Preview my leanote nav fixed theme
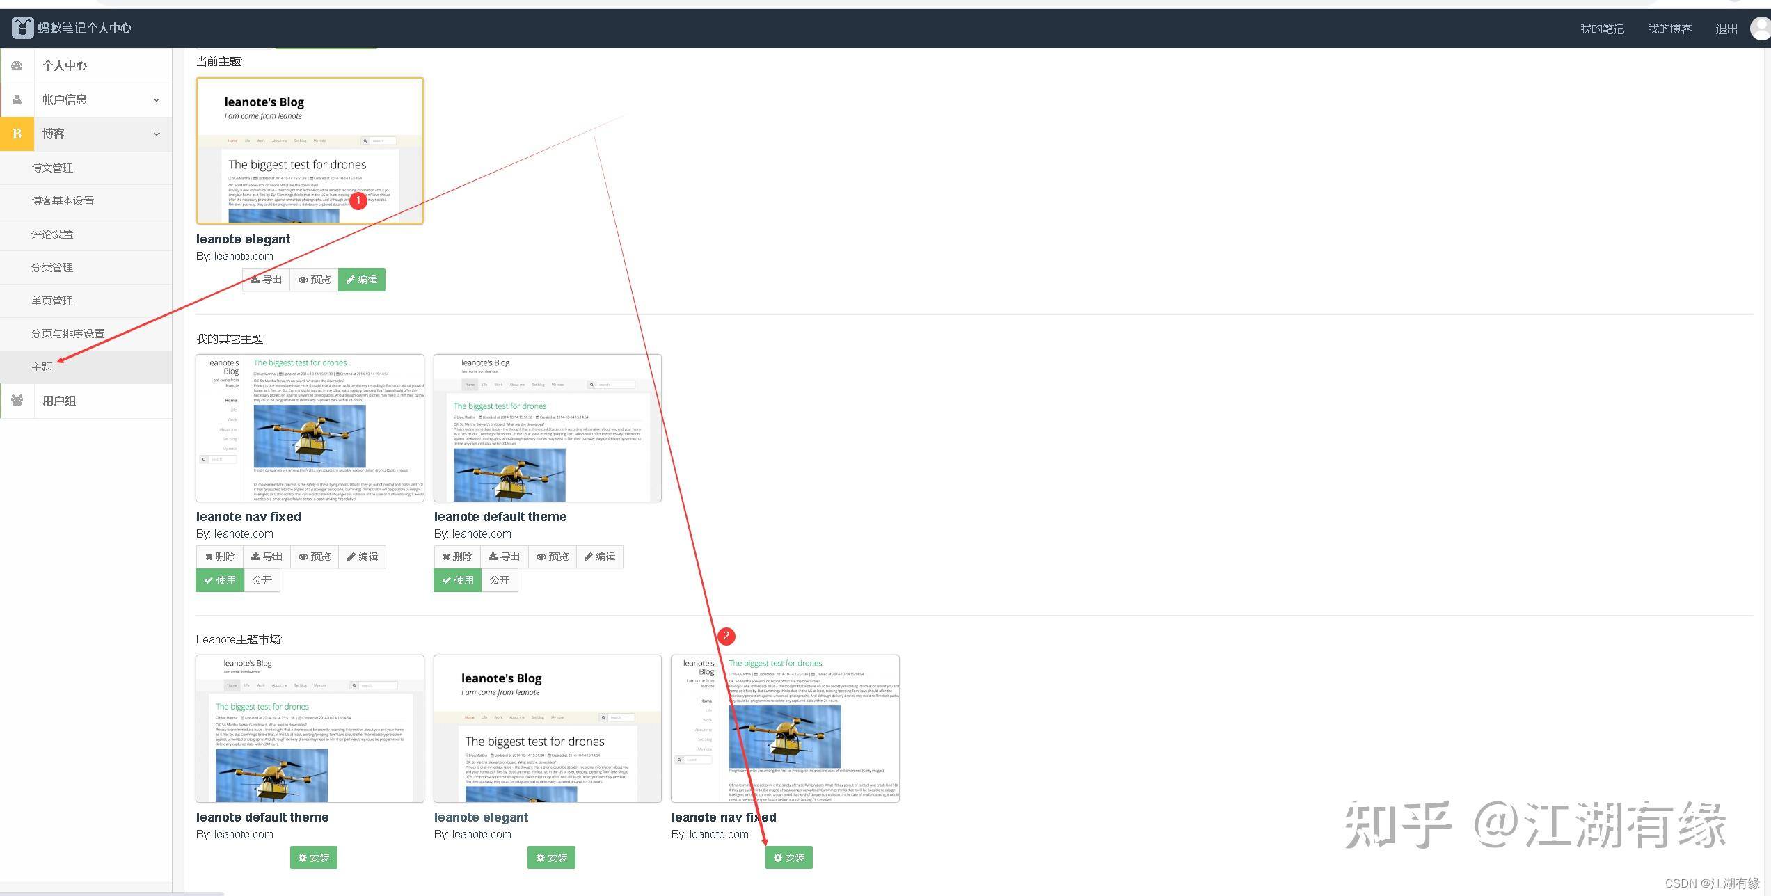Viewport: 1771px width, 896px height. click(x=315, y=557)
